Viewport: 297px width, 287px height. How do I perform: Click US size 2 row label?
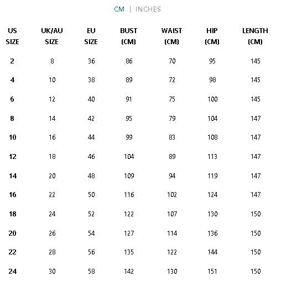tap(12, 61)
